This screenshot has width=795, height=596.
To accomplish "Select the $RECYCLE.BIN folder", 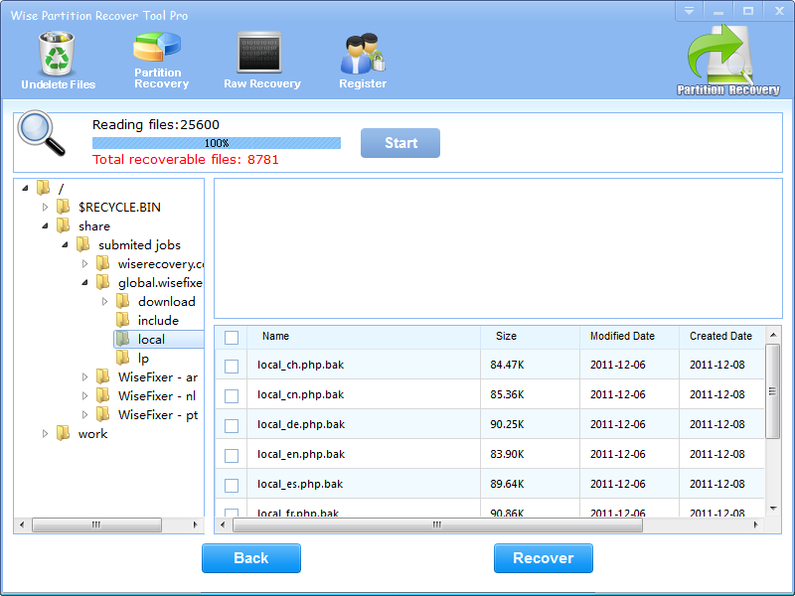I will click(118, 207).
